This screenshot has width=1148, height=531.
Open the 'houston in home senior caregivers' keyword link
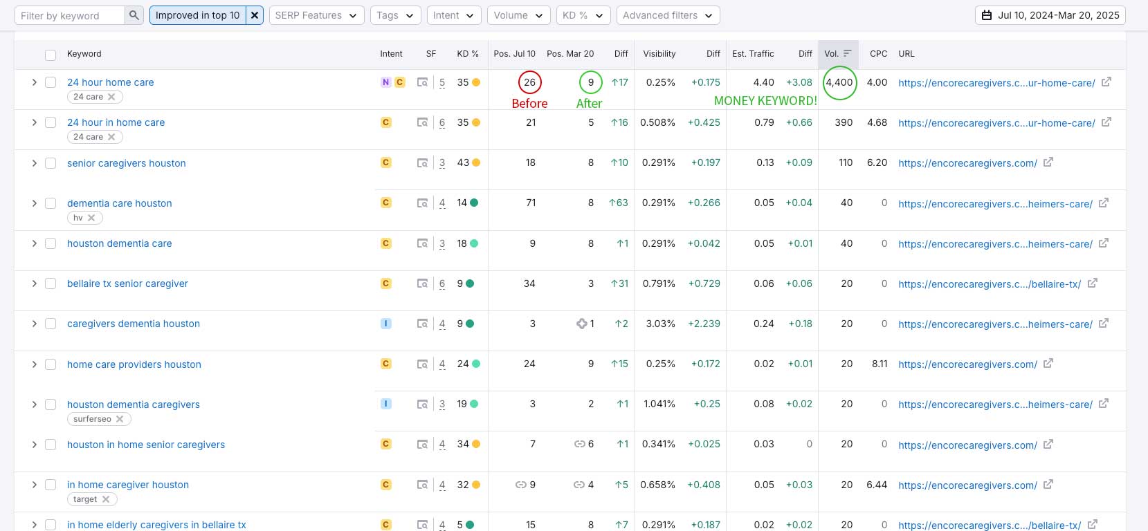tap(146, 445)
